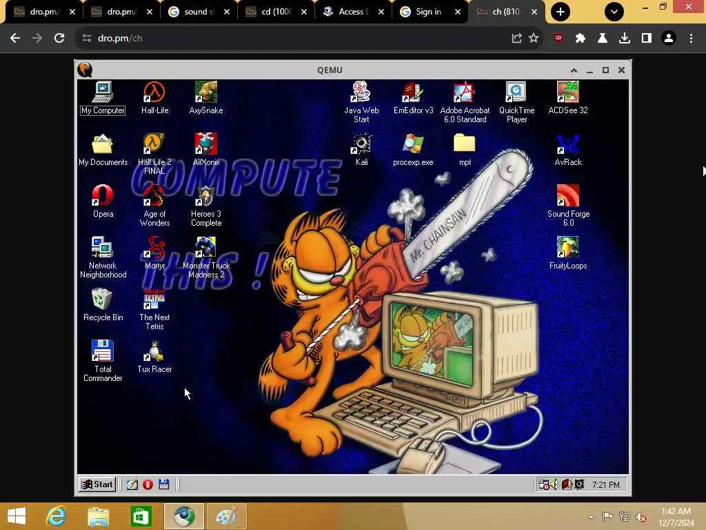Screen dimensions: 706x530
Task: Select the Kali desktop shortcut
Action: coord(361,150)
